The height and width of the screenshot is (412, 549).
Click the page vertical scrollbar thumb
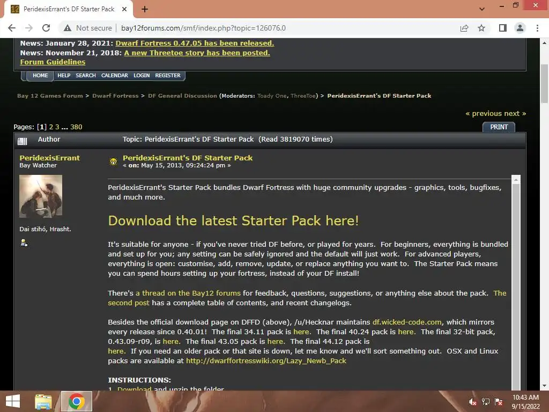pos(544,83)
